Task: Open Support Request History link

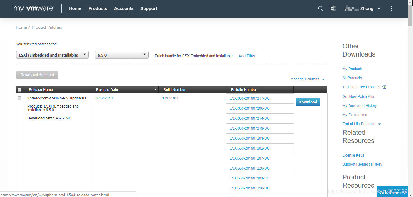Action: click(x=362, y=164)
